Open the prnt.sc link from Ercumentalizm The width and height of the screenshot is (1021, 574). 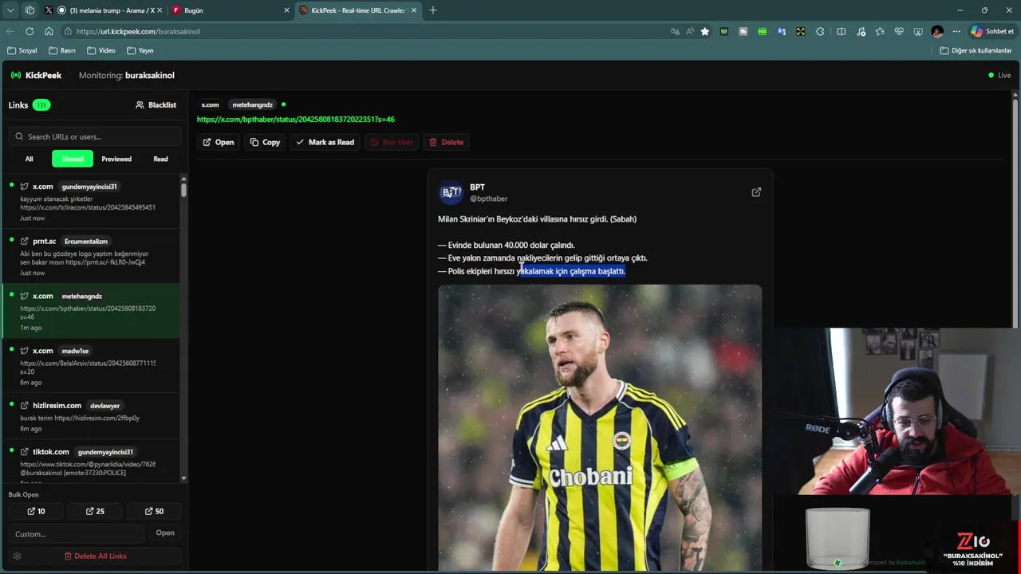coord(91,257)
